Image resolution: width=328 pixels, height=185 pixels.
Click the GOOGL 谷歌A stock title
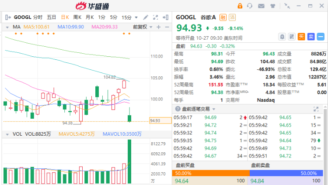click(196, 17)
